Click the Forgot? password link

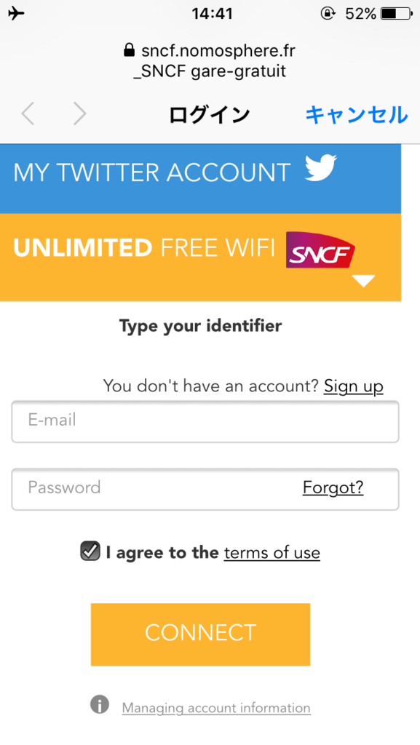pos(333,487)
